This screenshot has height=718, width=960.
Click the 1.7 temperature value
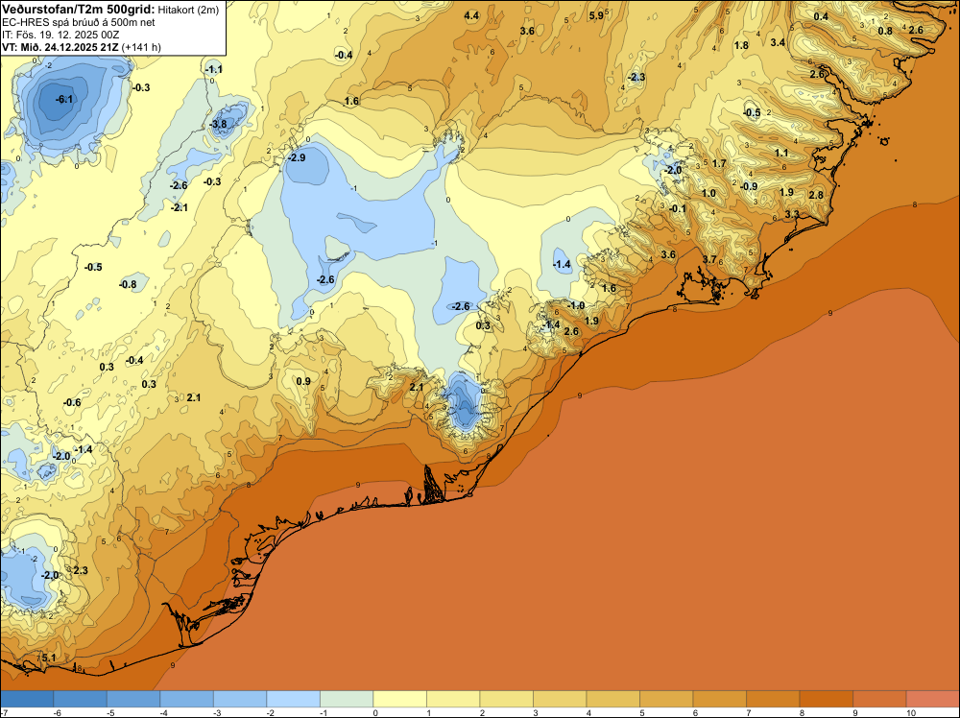(719, 163)
